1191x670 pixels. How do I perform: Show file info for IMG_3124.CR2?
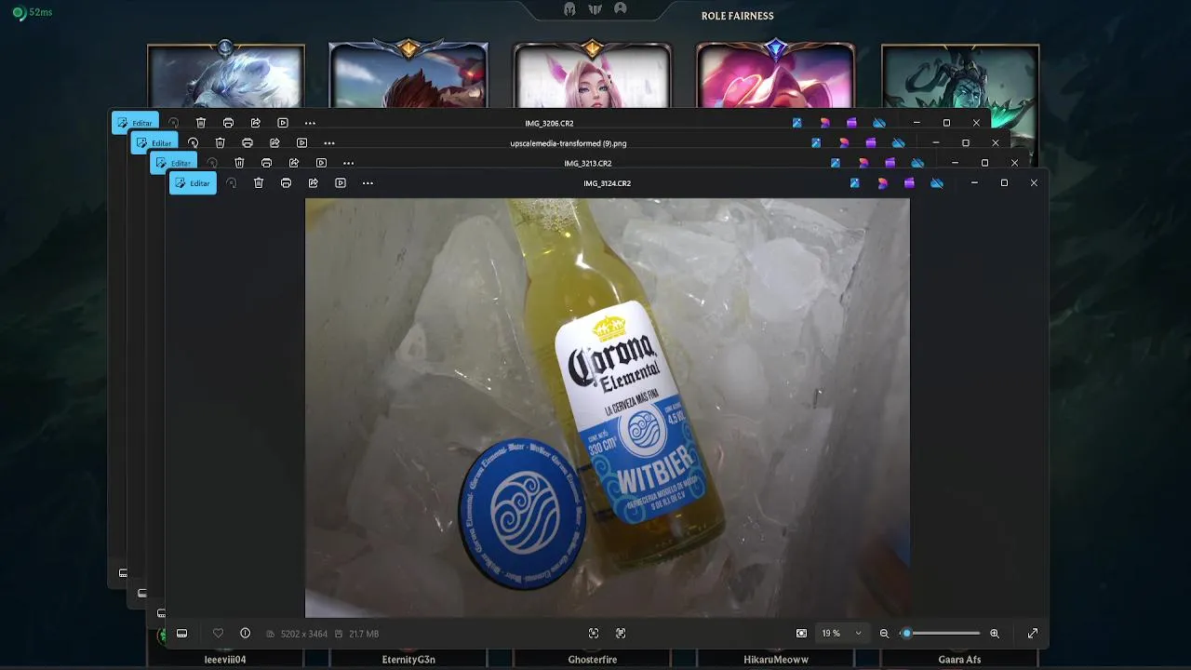[x=245, y=634]
